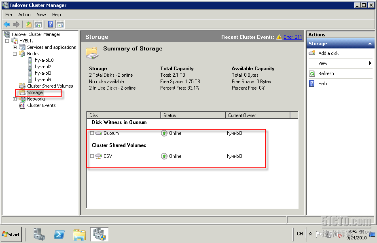377x243 pixels.
Task: Click the Help question icon in Actions
Action: (312, 84)
